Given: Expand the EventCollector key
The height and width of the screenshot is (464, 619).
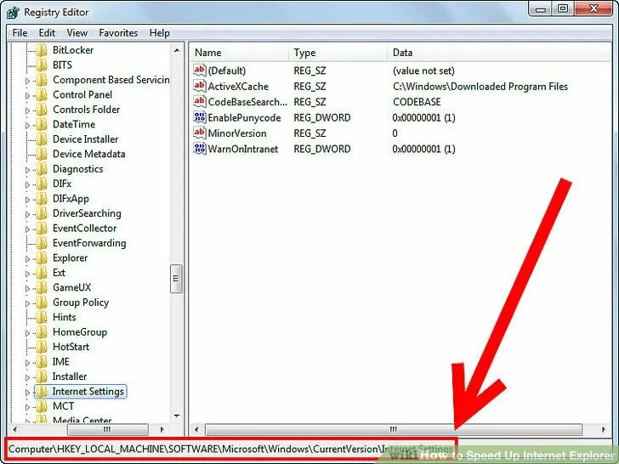Looking at the screenshot, I should [x=27, y=229].
